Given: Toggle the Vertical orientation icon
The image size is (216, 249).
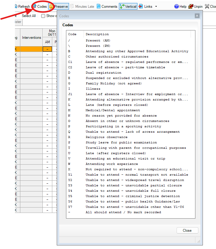Looking at the screenshot, I should [x=122, y=6].
